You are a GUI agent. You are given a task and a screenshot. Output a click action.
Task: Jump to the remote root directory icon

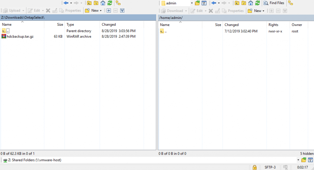click(244, 3)
